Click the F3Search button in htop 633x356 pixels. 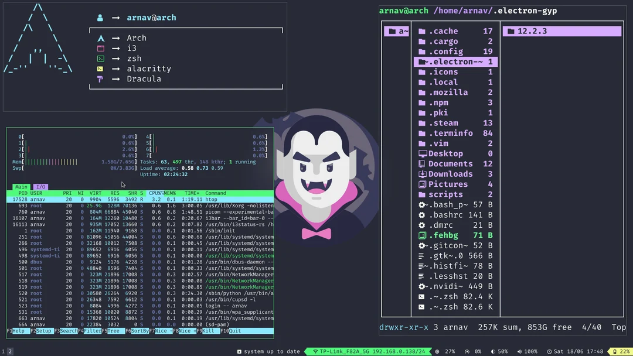click(66, 331)
